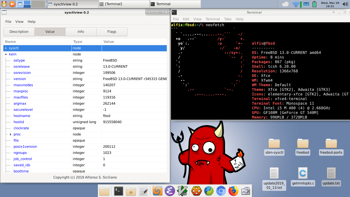
Task: Launch Emacs from the dock
Action: (170, 191)
